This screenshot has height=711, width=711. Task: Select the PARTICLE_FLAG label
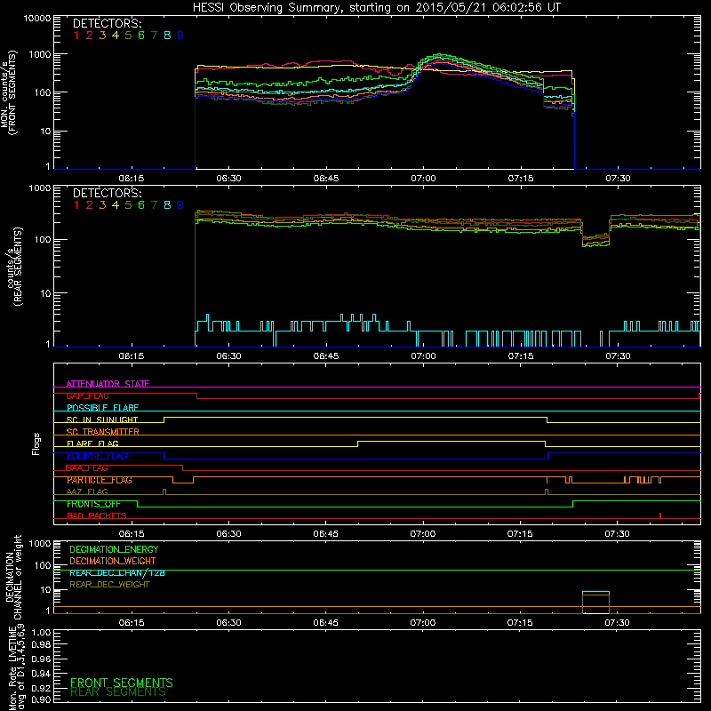pos(100,480)
